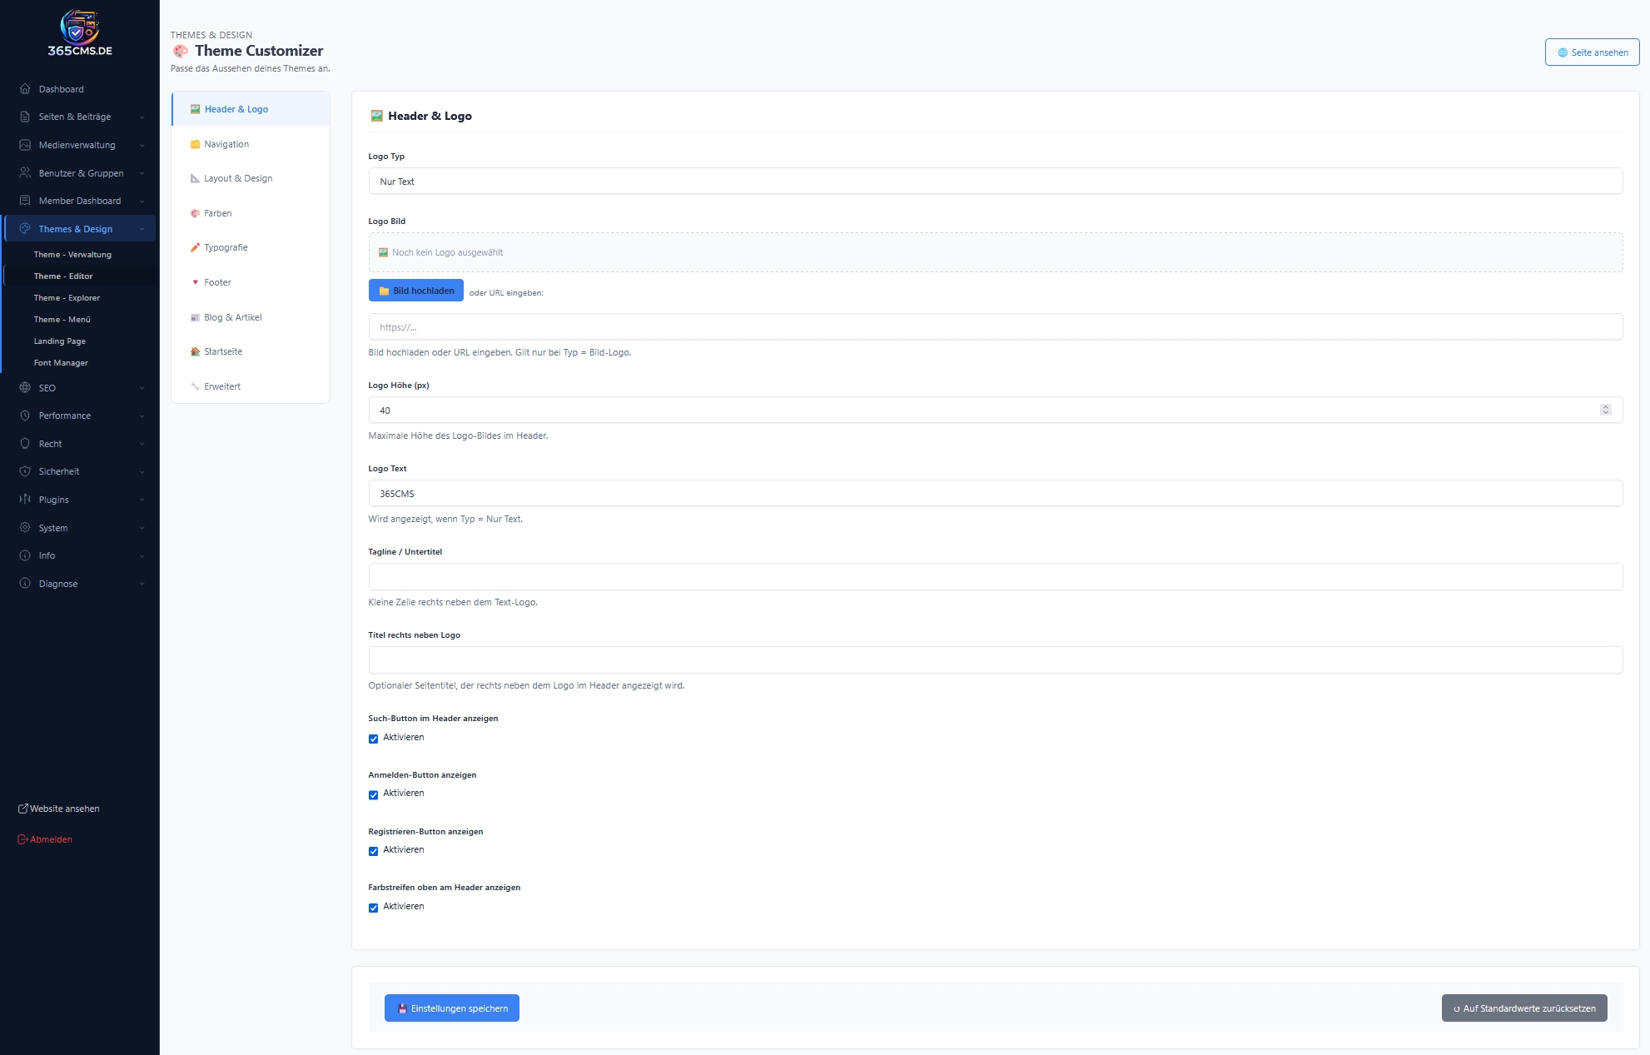Click the Medienverwaltung image icon
The image size is (1650, 1055).
point(25,145)
